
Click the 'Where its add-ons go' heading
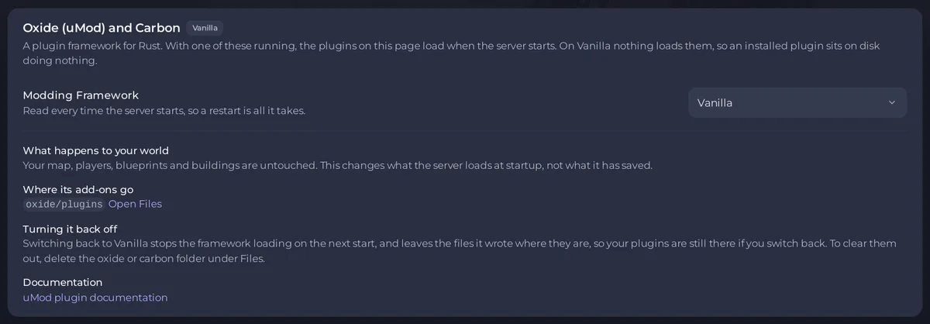(78, 189)
